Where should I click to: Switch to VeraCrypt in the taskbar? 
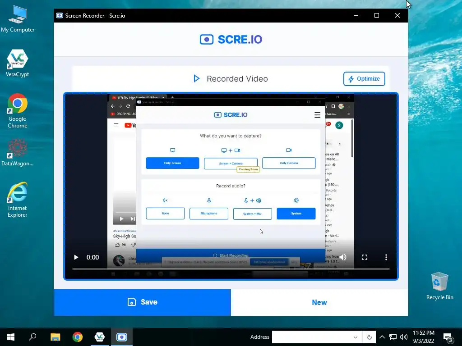pyautogui.click(x=100, y=337)
